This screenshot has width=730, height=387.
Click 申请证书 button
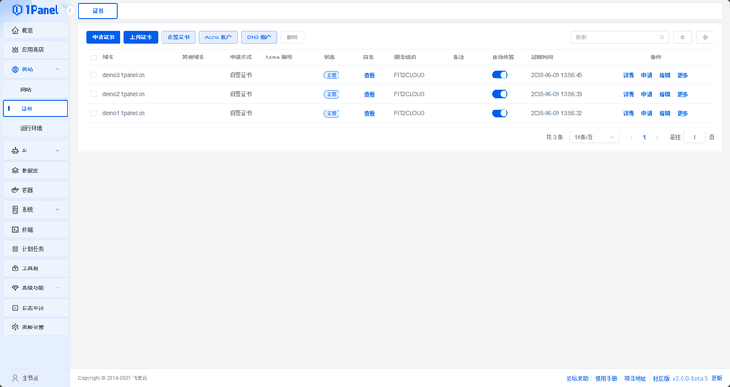103,37
